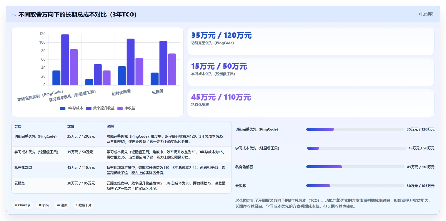Click the progress value 45万元 / 110万元

coord(420,167)
